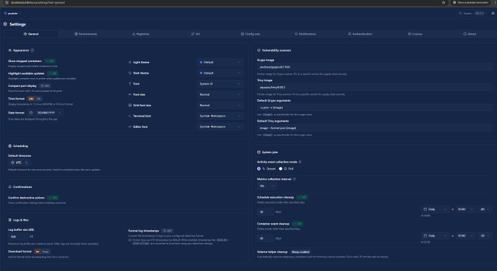The width and height of the screenshot is (497, 271).
Task: Toggle Show stopped containers switch
Action: tap(50, 61)
